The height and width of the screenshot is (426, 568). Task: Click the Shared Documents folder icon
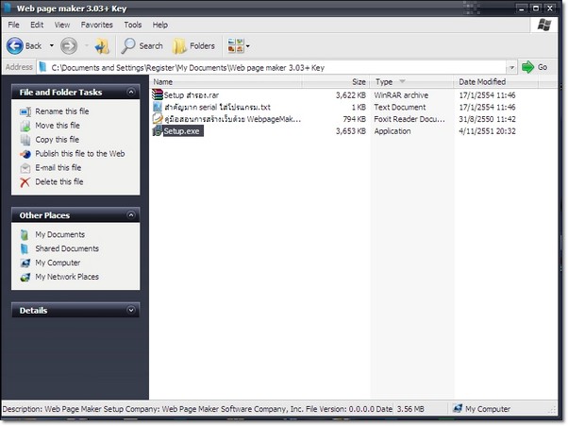(x=25, y=249)
